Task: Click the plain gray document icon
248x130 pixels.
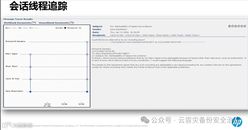Action: (230, 26)
